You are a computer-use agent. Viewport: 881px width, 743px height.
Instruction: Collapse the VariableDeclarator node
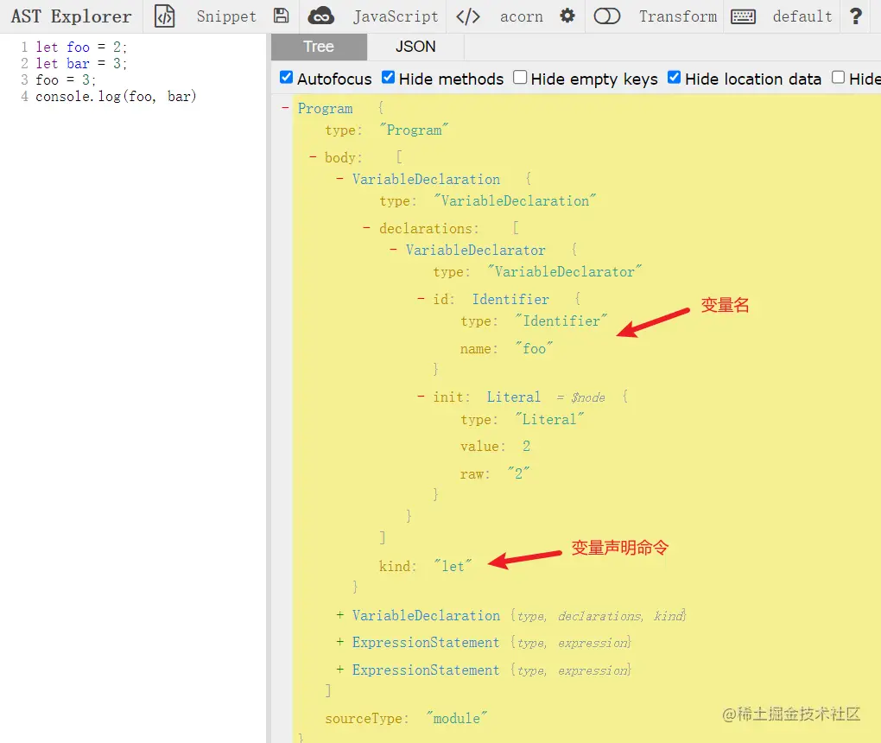(x=394, y=250)
